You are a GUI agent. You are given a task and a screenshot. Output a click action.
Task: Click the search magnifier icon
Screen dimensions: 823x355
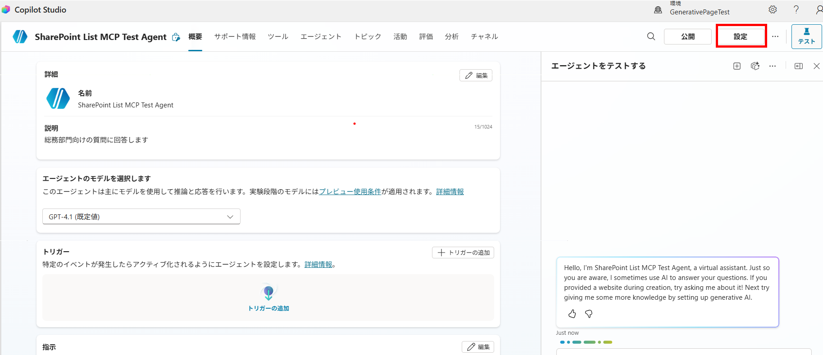tap(651, 36)
